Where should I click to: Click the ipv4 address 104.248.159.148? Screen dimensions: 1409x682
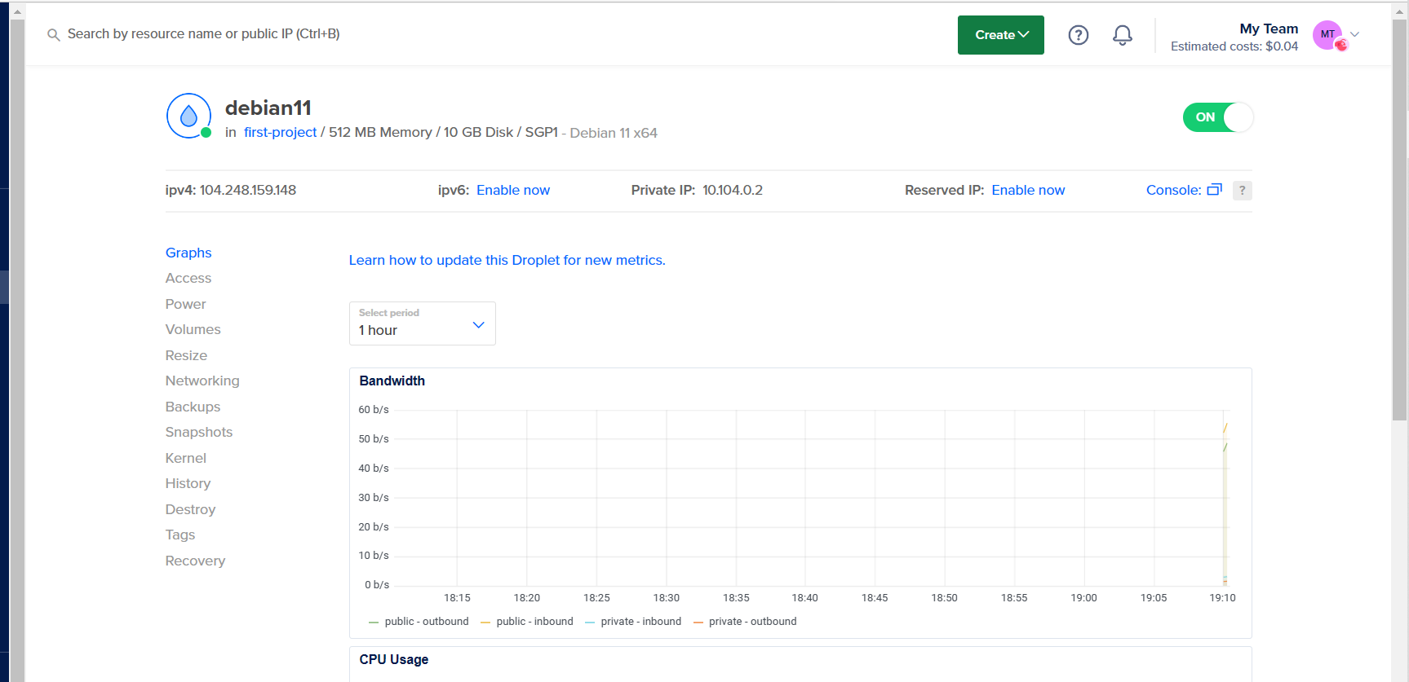click(x=248, y=190)
